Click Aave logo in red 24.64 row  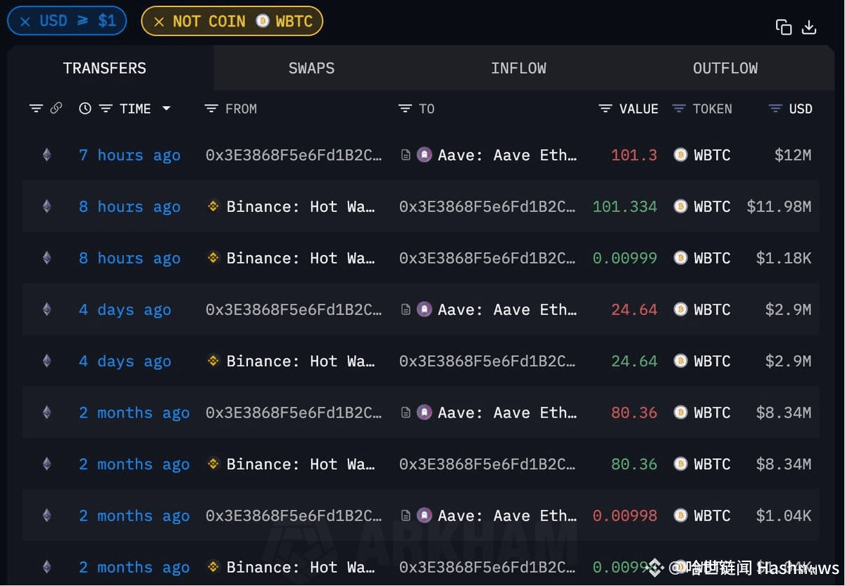425,309
